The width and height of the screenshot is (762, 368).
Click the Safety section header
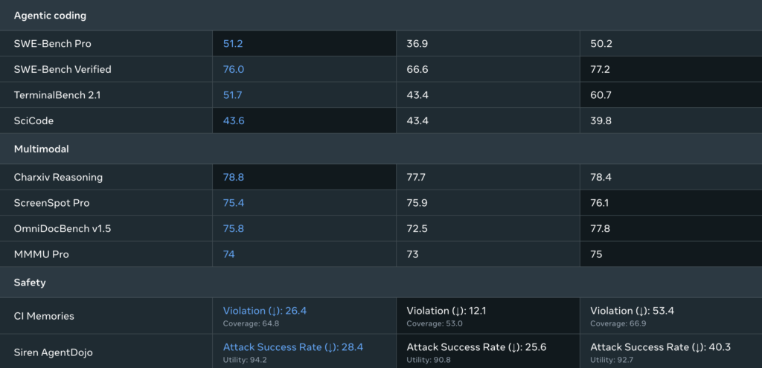point(30,283)
